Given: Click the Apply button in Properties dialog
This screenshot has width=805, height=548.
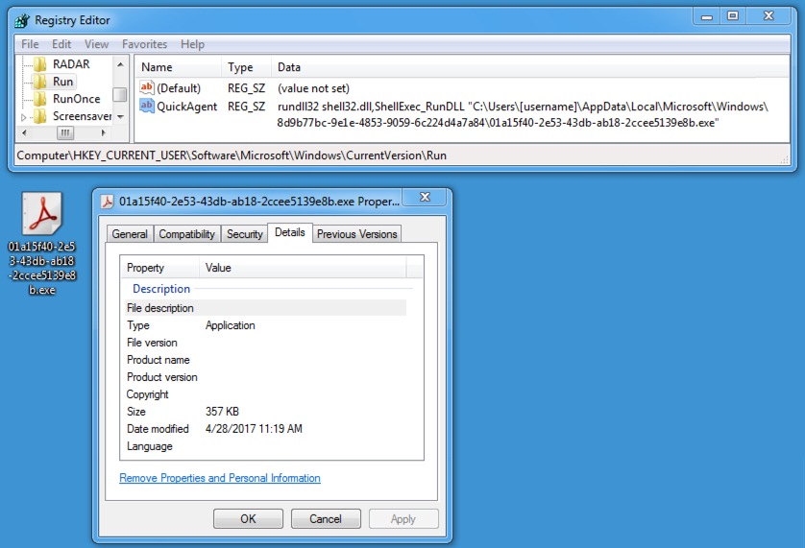Looking at the screenshot, I should pos(403,519).
